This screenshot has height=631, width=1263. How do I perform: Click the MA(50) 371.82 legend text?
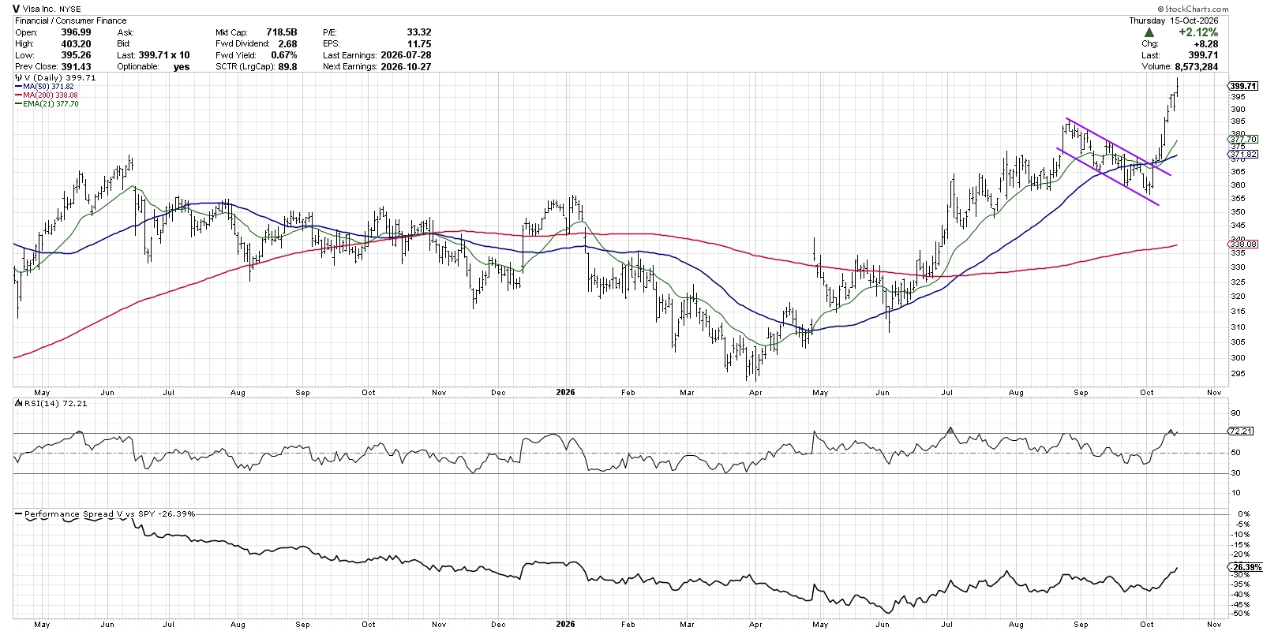(x=48, y=87)
